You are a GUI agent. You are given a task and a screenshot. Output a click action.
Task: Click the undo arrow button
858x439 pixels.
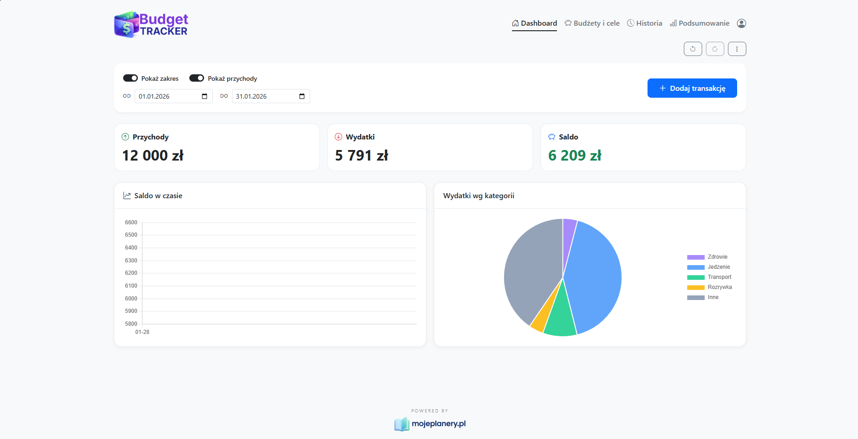click(x=693, y=49)
